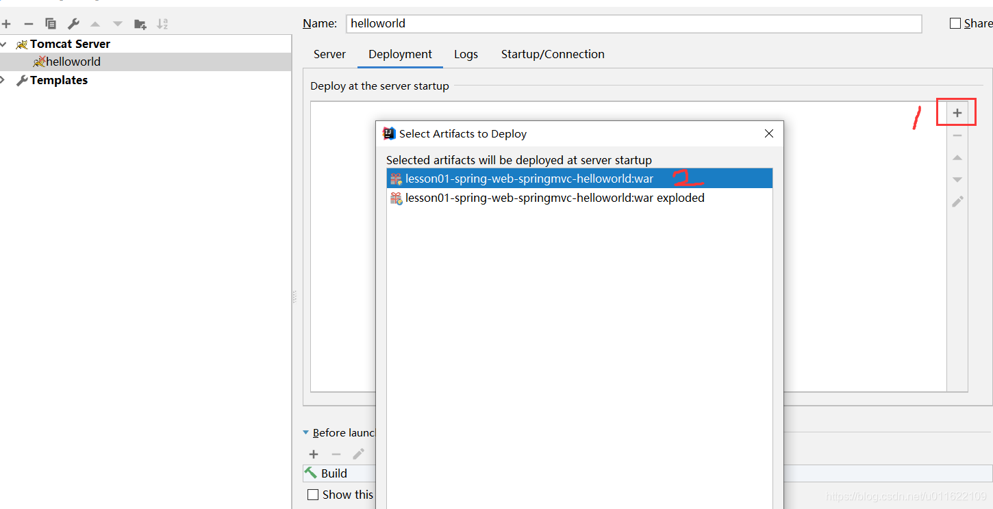This screenshot has width=993, height=509.
Task: Add artifact to deploy with plus button
Action: click(957, 113)
